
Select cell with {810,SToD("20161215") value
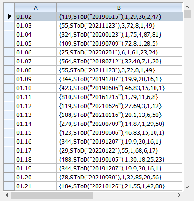(x=119, y=97)
